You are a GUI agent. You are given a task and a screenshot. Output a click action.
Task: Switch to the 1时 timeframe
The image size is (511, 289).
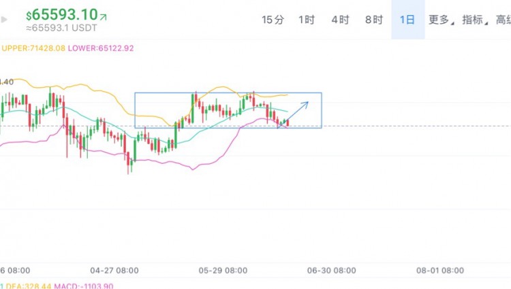tap(307, 20)
